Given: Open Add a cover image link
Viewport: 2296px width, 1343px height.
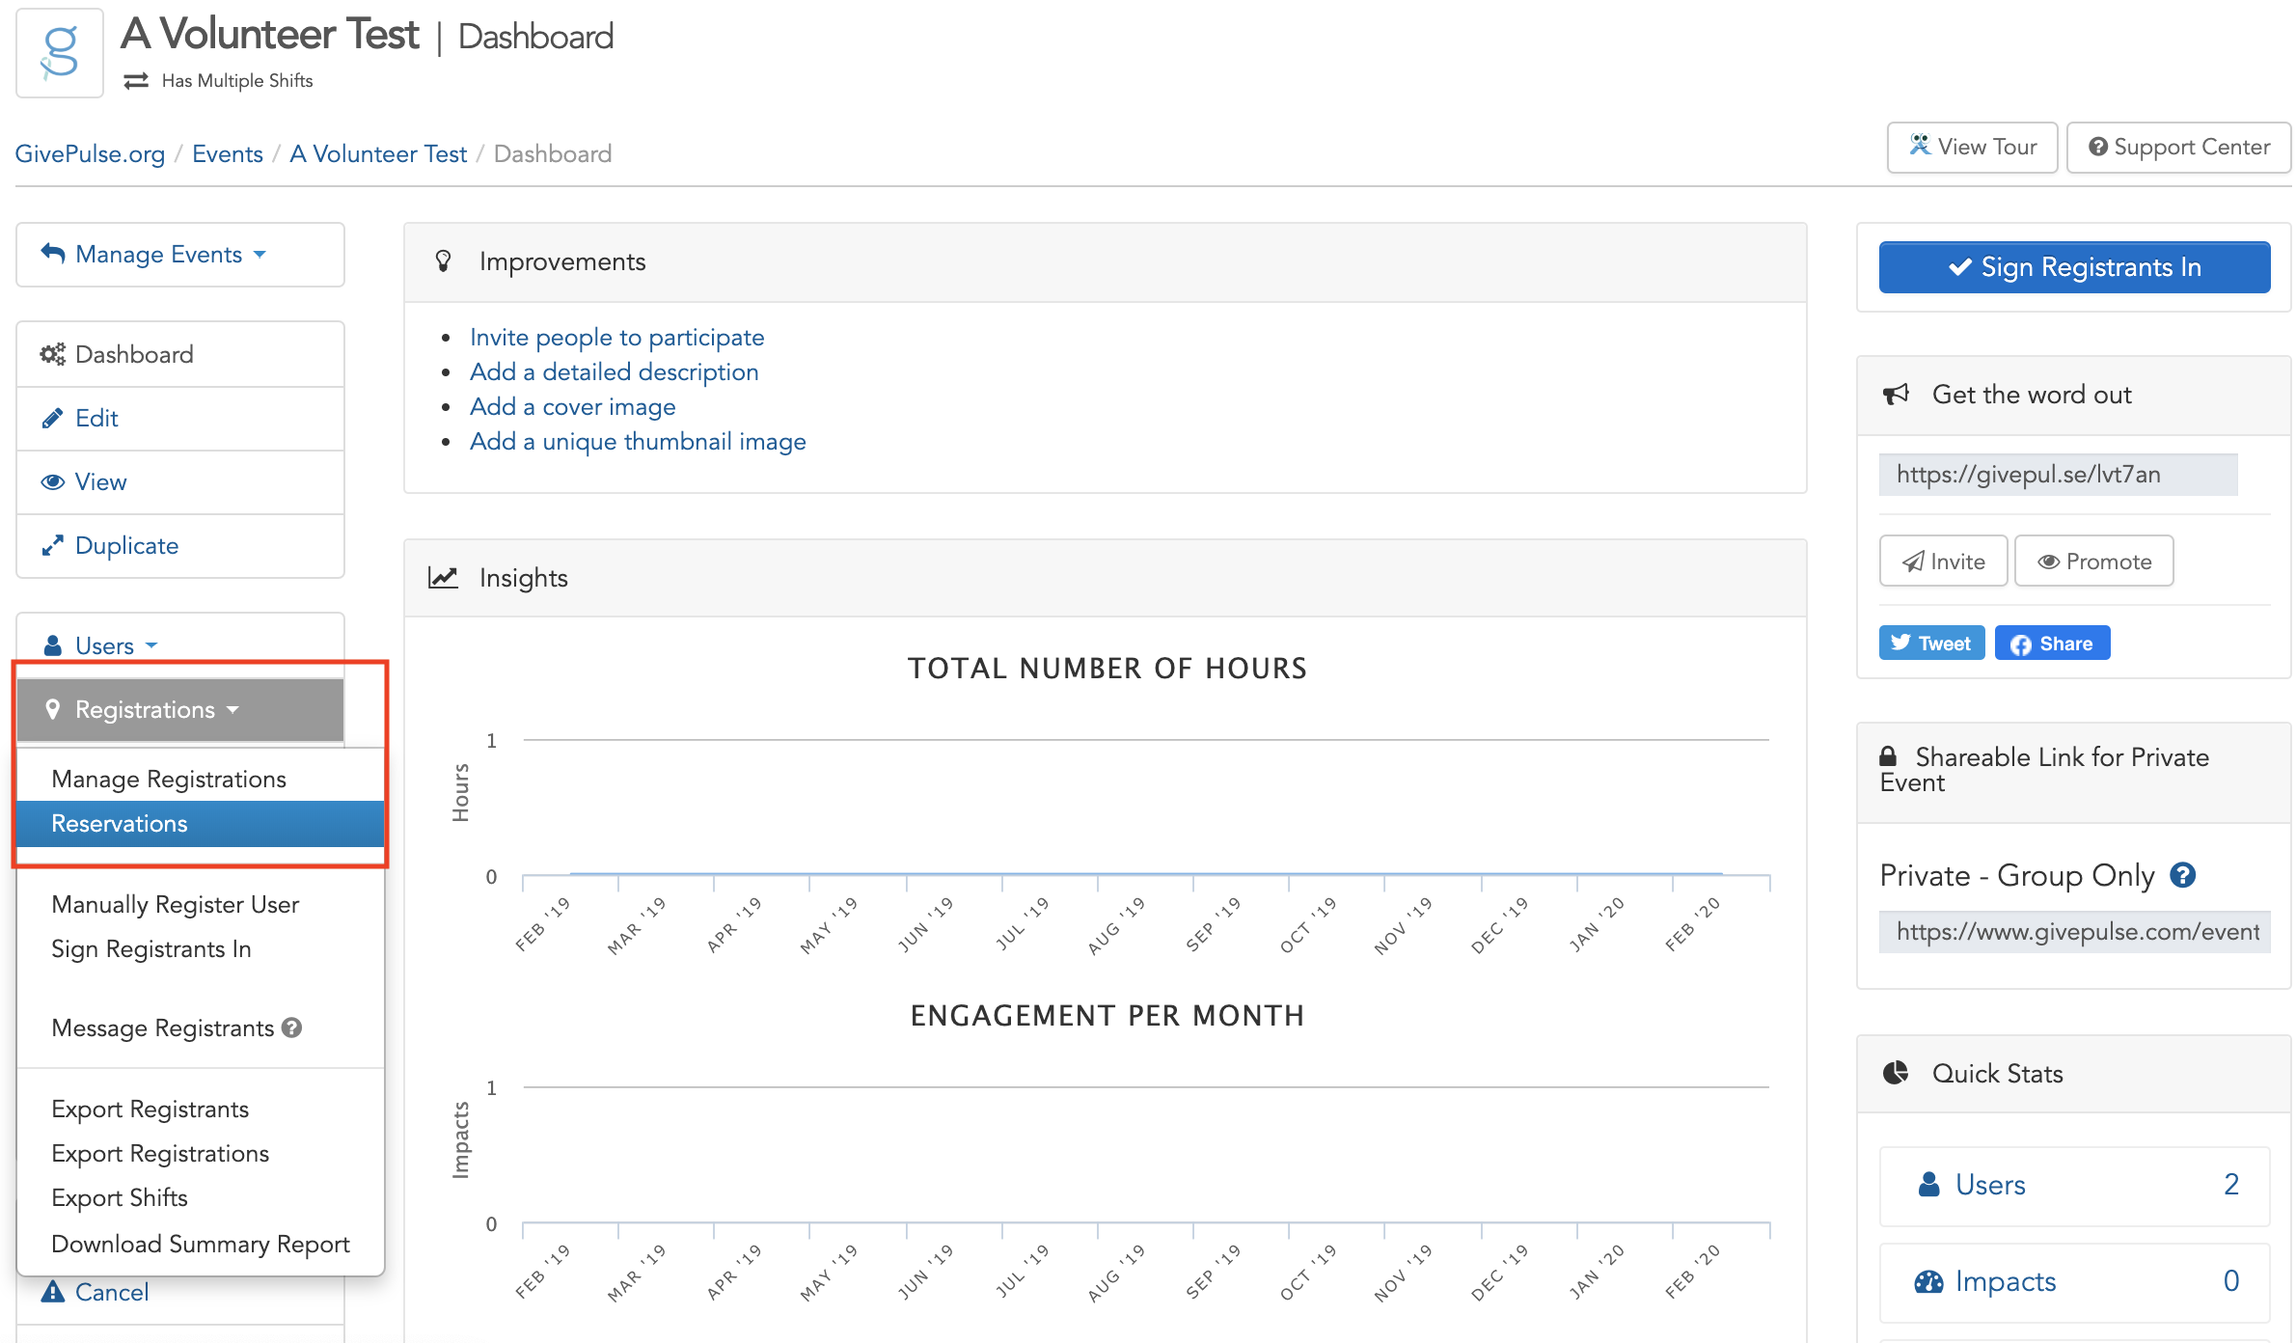Looking at the screenshot, I should coord(573,406).
